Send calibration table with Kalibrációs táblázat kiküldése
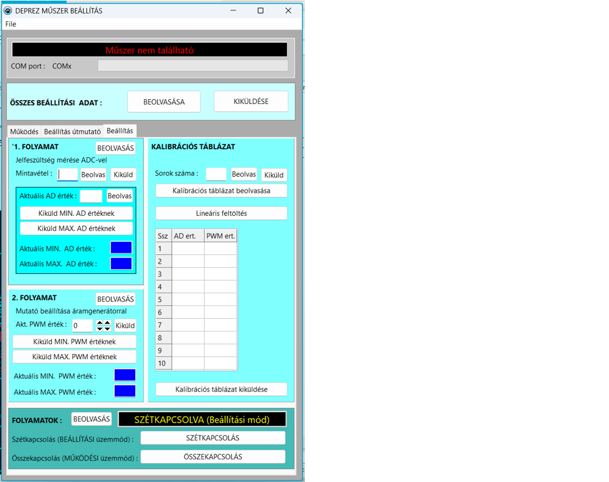 pyautogui.click(x=221, y=389)
